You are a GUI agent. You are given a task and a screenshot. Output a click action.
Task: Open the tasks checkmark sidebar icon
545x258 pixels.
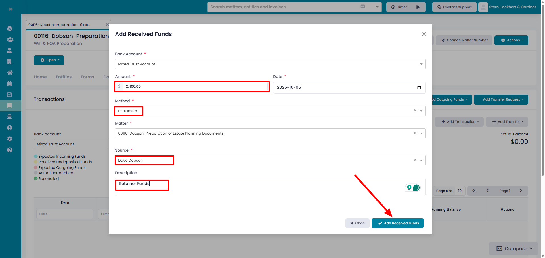9,95
